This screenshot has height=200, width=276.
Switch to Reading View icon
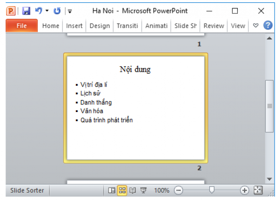click(x=132, y=190)
